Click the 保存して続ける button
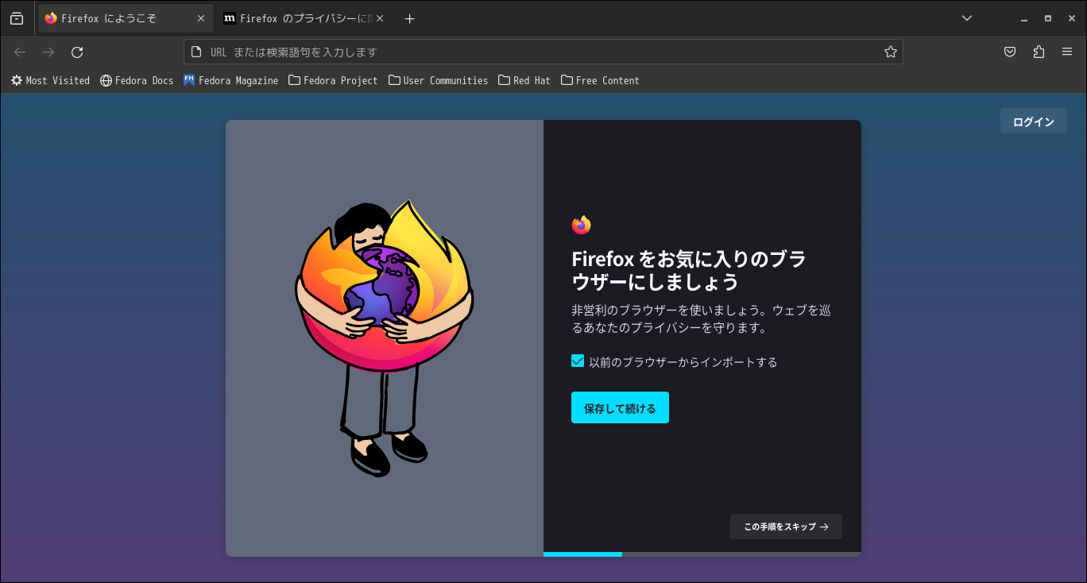The height and width of the screenshot is (583, 1087). 620,407
